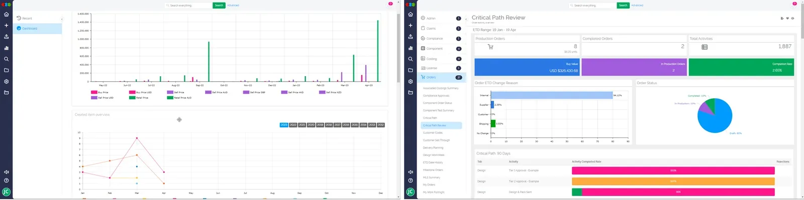Open hexagon settings icon in right window sidebar
The image size is (804, 200).
411,81
